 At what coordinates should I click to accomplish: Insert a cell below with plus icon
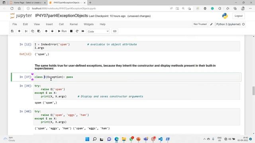click(x=19, y=31)
